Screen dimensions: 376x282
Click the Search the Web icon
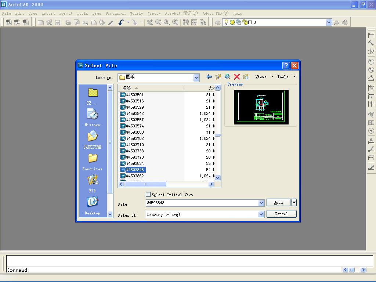point(227,77)
